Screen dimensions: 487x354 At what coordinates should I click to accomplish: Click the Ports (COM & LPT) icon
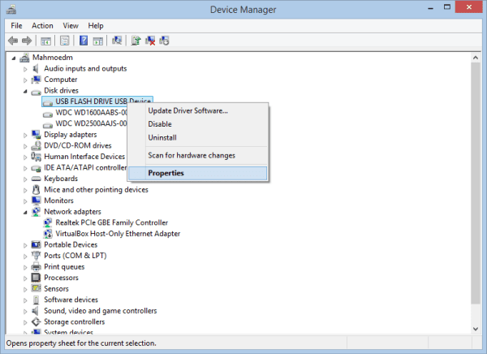pos(36,256)
